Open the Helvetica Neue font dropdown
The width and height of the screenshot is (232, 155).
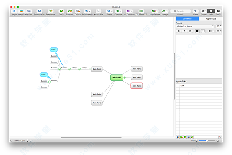point(195,26)
